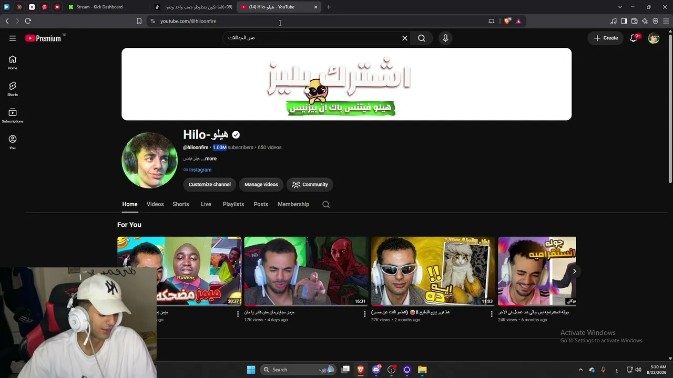Open a new browser tab
The image size is (673, 378).
coord(329,7)
